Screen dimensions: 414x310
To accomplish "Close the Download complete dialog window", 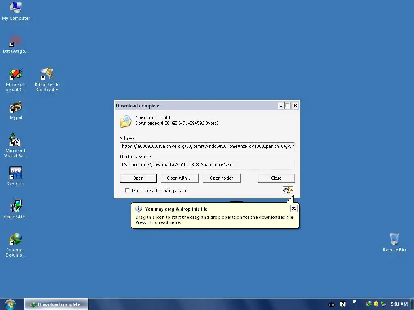I will point(295,106).
